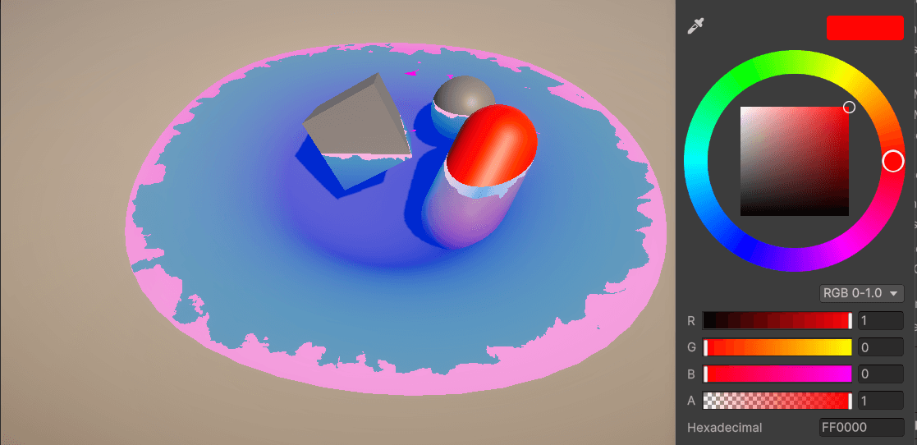Click the G value input field
The image size is (917, 445).
click(x=881, y=347)
